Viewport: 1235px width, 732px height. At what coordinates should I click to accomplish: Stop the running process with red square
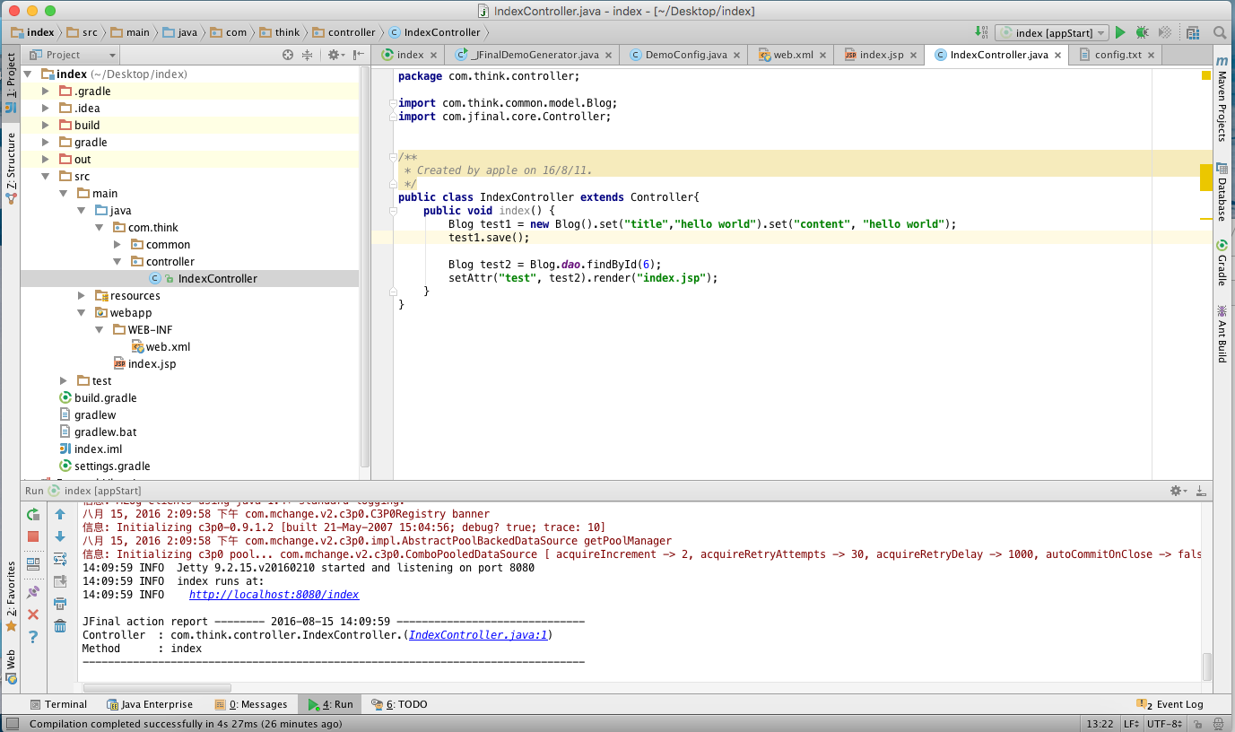pos(33,536)
